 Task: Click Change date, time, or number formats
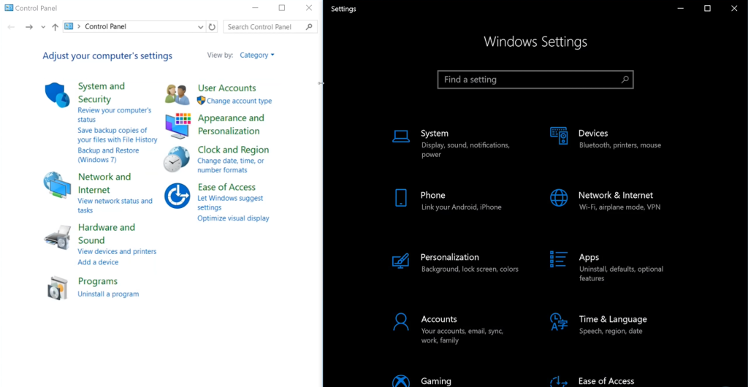[230, 165]
